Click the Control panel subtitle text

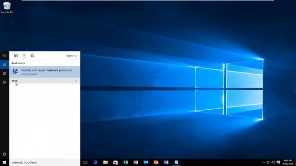coord(29,74)
